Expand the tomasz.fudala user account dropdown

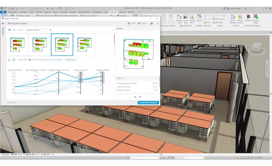(x=242, y=8)
